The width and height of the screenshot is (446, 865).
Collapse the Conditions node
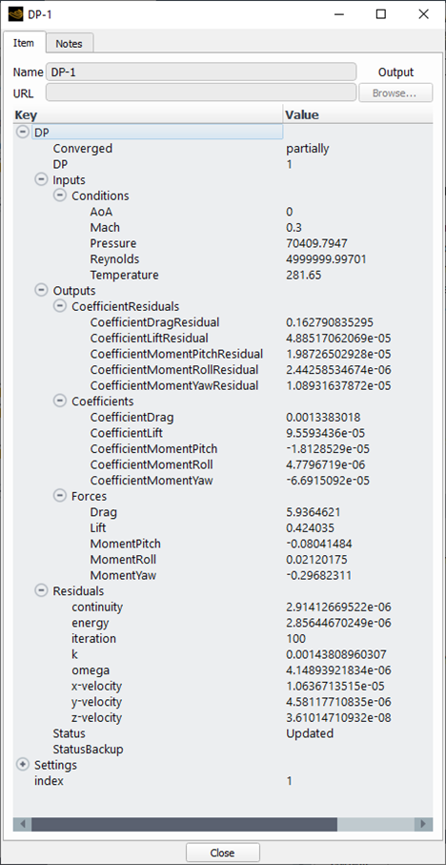[60, 196]
